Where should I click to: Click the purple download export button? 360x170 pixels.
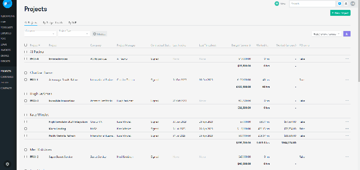pos(346,34)
